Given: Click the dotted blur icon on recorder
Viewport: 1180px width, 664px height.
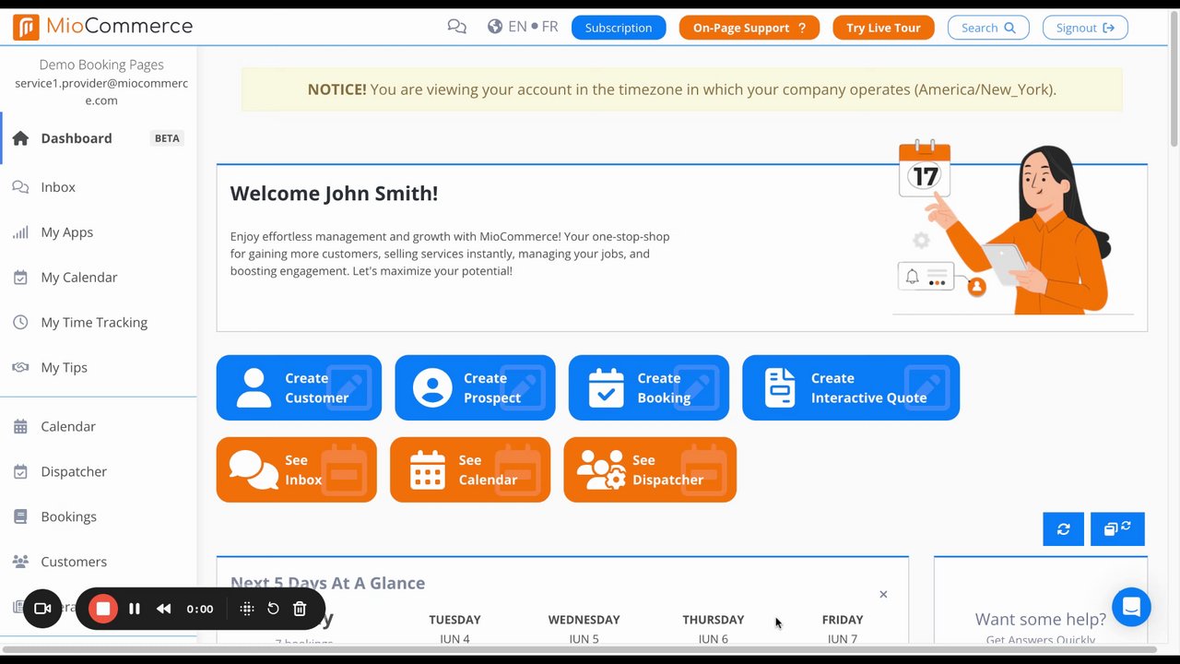Looking at the screenshot, I should (x=247, y=609).
